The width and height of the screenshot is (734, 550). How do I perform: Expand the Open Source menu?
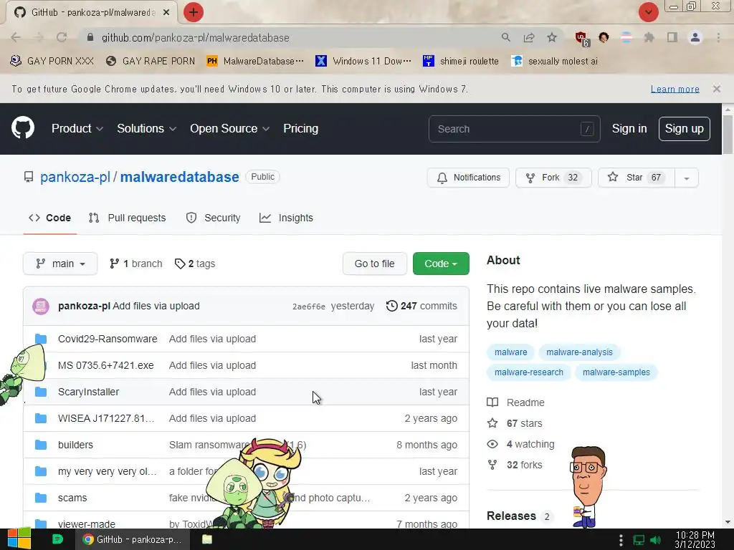click(x=229, y=129)
